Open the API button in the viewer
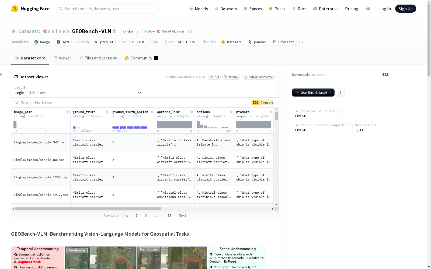 [214, 77]
